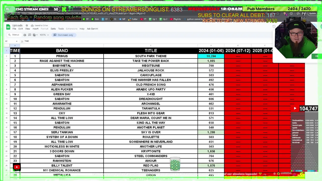
Task: Select the MEGITSUNE cell
Action: pos(151,66)
